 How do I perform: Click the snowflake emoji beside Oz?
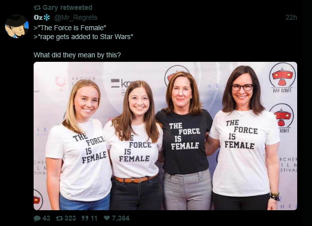pos(46,17)
